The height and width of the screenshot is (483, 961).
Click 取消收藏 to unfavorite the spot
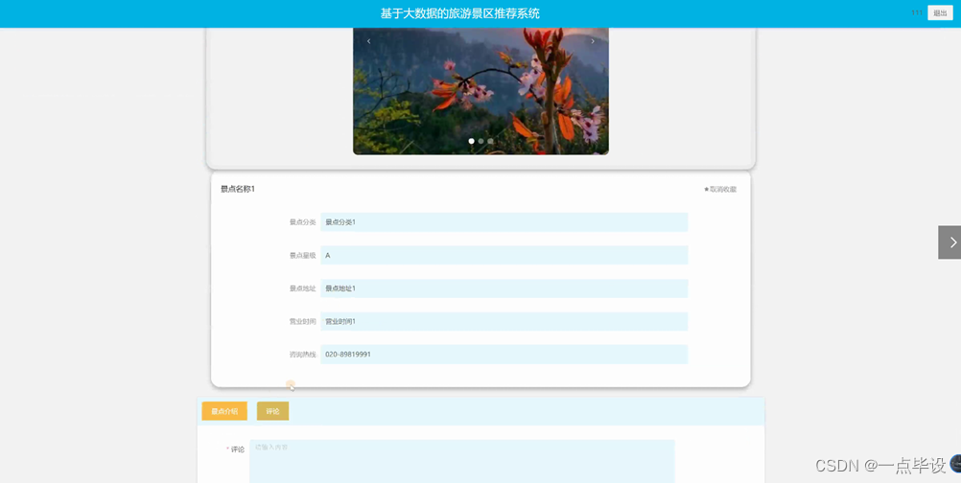(721, 189)
